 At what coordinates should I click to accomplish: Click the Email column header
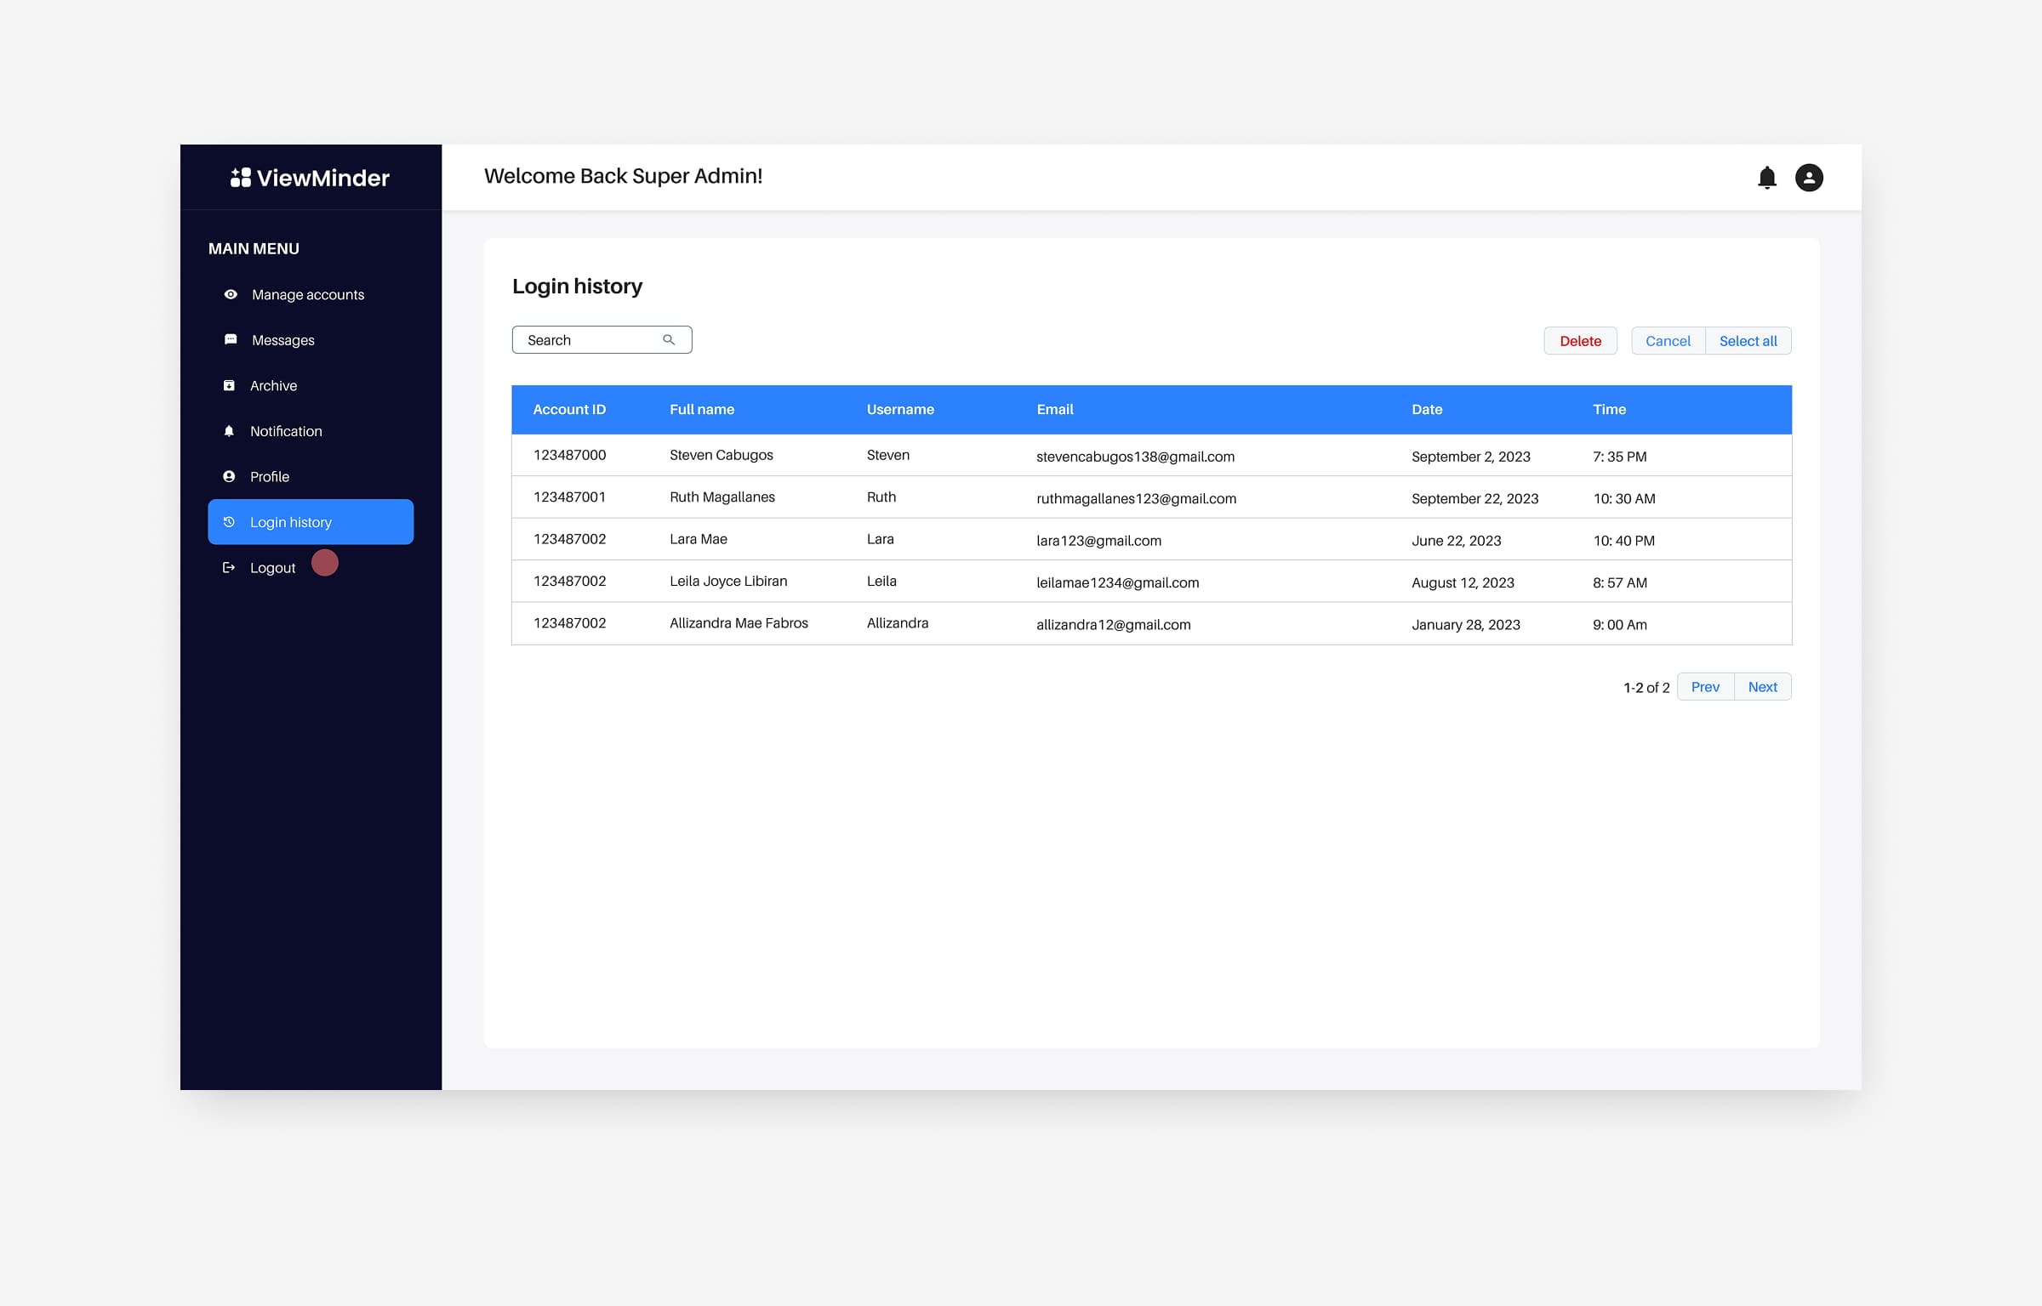coord(1055,409)
